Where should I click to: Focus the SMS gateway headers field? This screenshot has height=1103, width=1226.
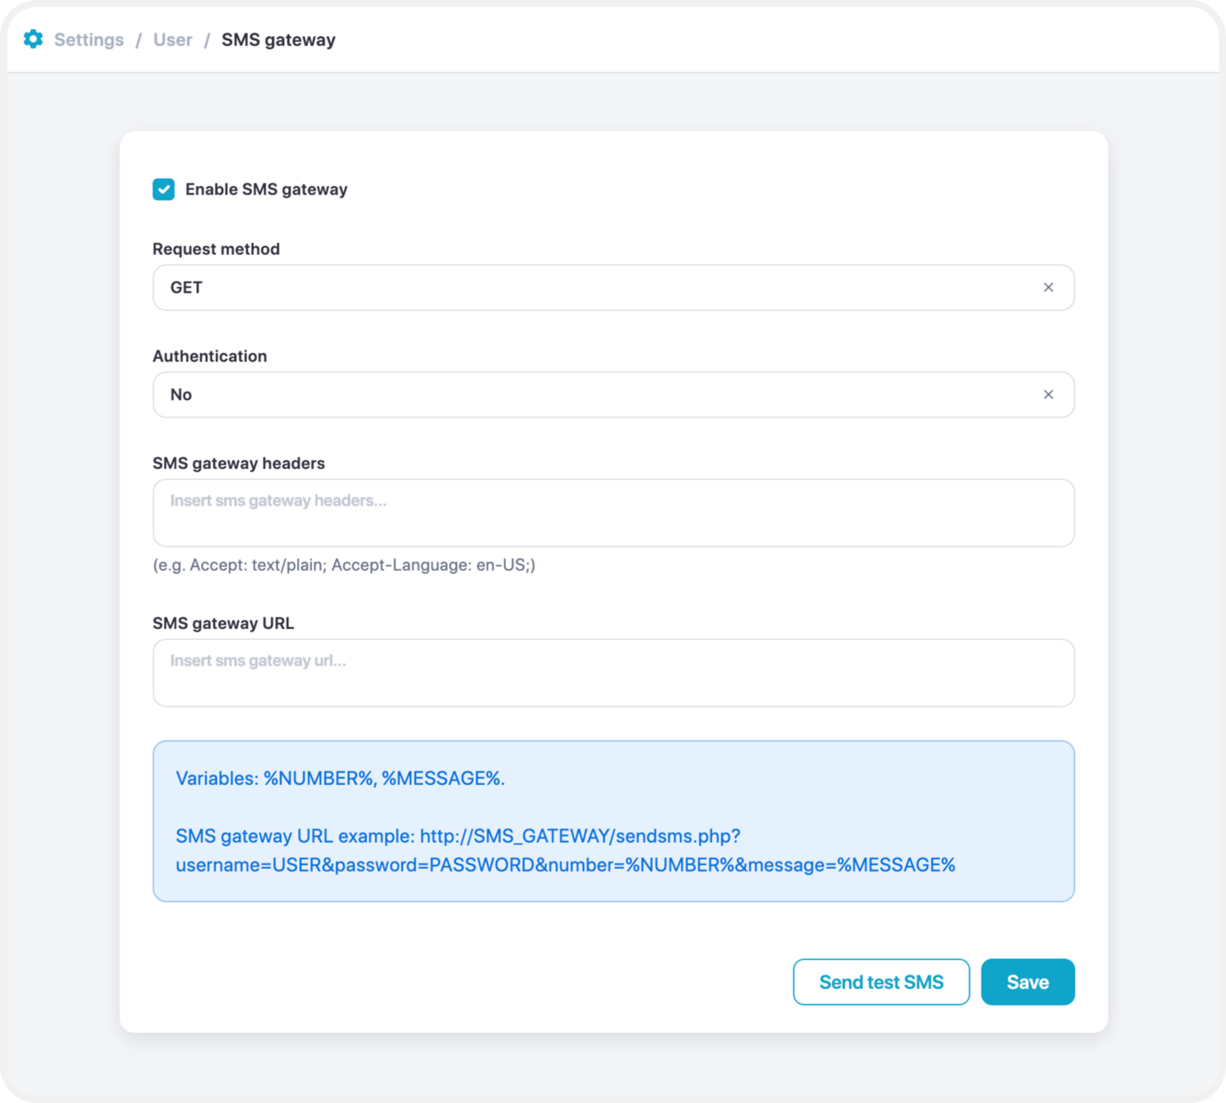(x=613, y=513)
